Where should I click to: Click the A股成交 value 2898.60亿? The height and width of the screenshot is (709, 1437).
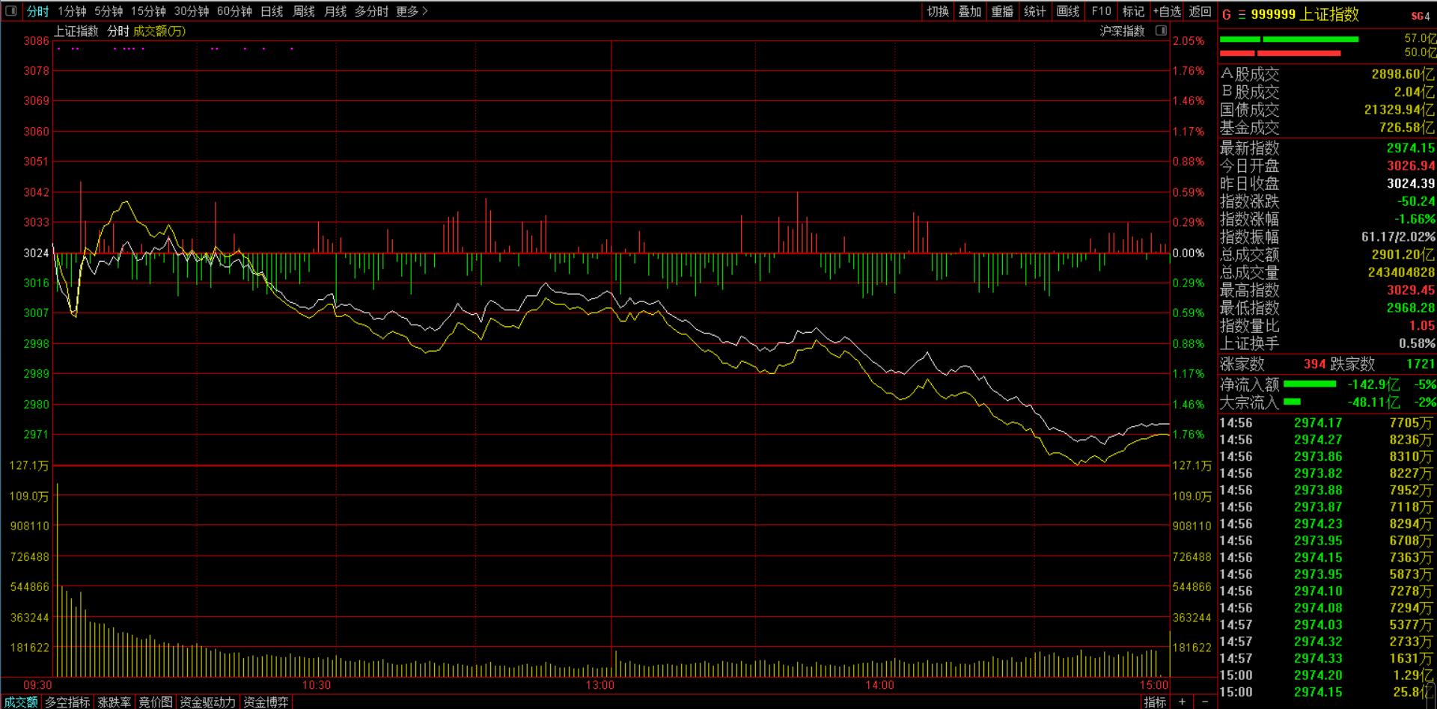coord(1403,74)
